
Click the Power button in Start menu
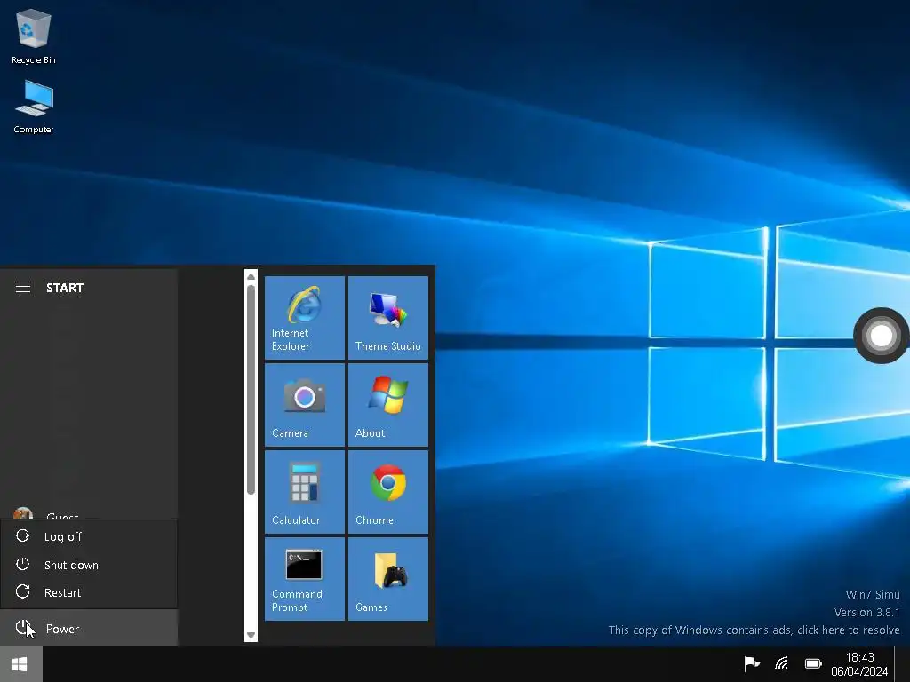(x=89, y=628)
